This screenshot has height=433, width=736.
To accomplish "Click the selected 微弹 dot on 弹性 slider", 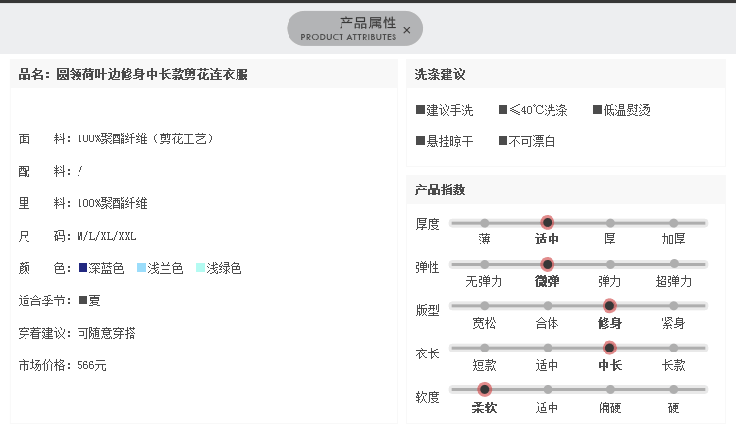I will tap(547, 264).
